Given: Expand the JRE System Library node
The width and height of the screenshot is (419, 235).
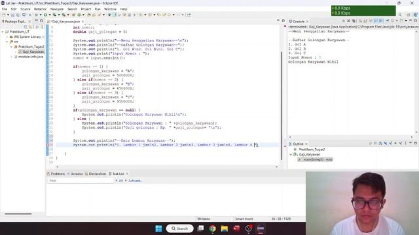Looking at the screenshot, I should (7, 37).
